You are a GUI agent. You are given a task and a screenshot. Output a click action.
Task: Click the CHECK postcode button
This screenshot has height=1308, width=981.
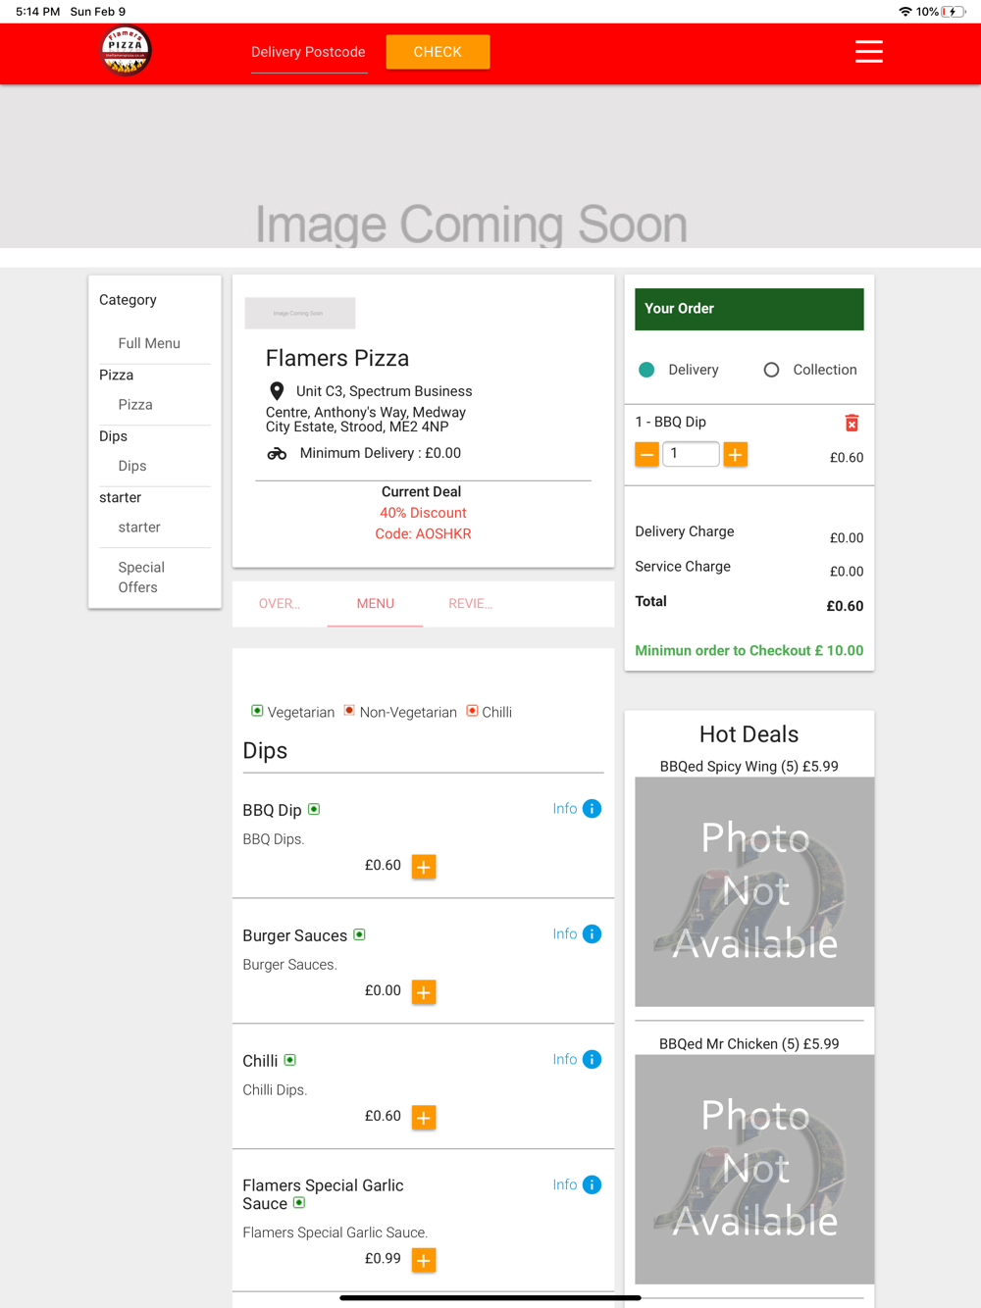coord(438,52)
